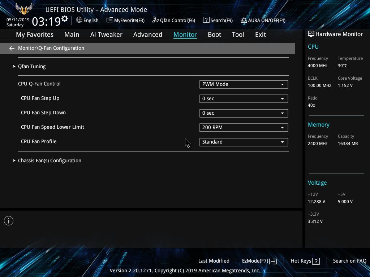Screen dimensions: 370x277
Task: Click Ratio value 40x
Action: pyautogui.click(x=311, y=105)
